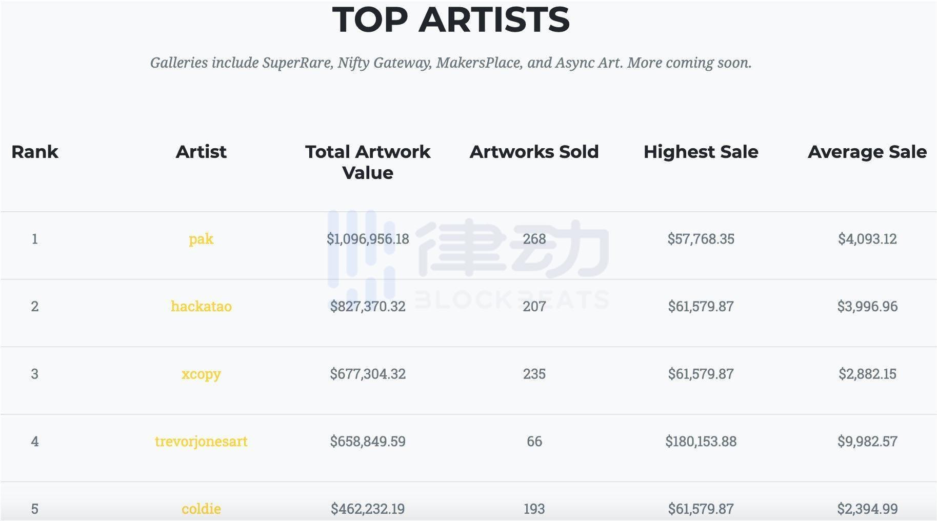Open the hackatao artist profile link
This screenshot has height=521, width=937.
coord(201,306)
